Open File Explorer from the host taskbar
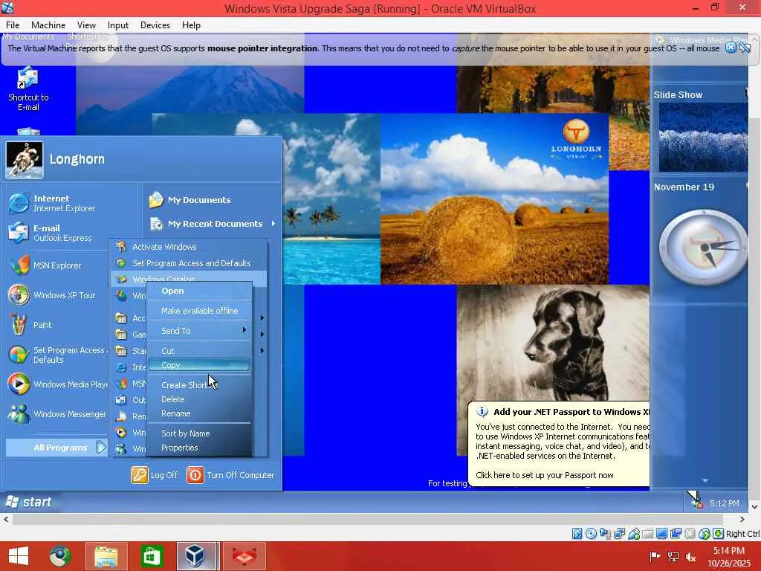 point(106,556)
